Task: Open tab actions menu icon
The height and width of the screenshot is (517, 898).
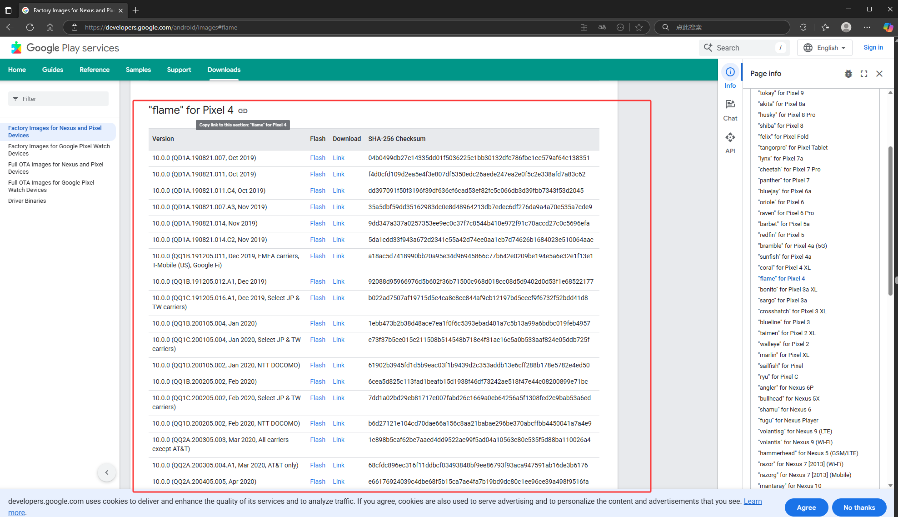Action: pyautogui.click(x=8, y=10)
